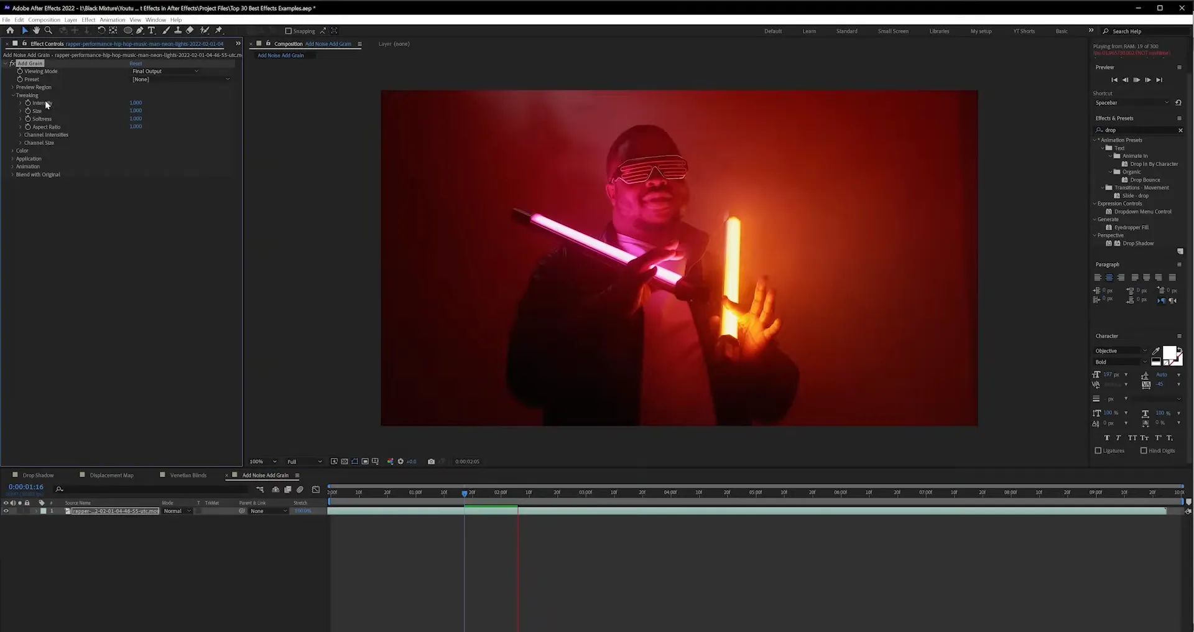Click the white fill color swatch
This screenshot has width=1194, height=632.
click(x=1170, y=353)
